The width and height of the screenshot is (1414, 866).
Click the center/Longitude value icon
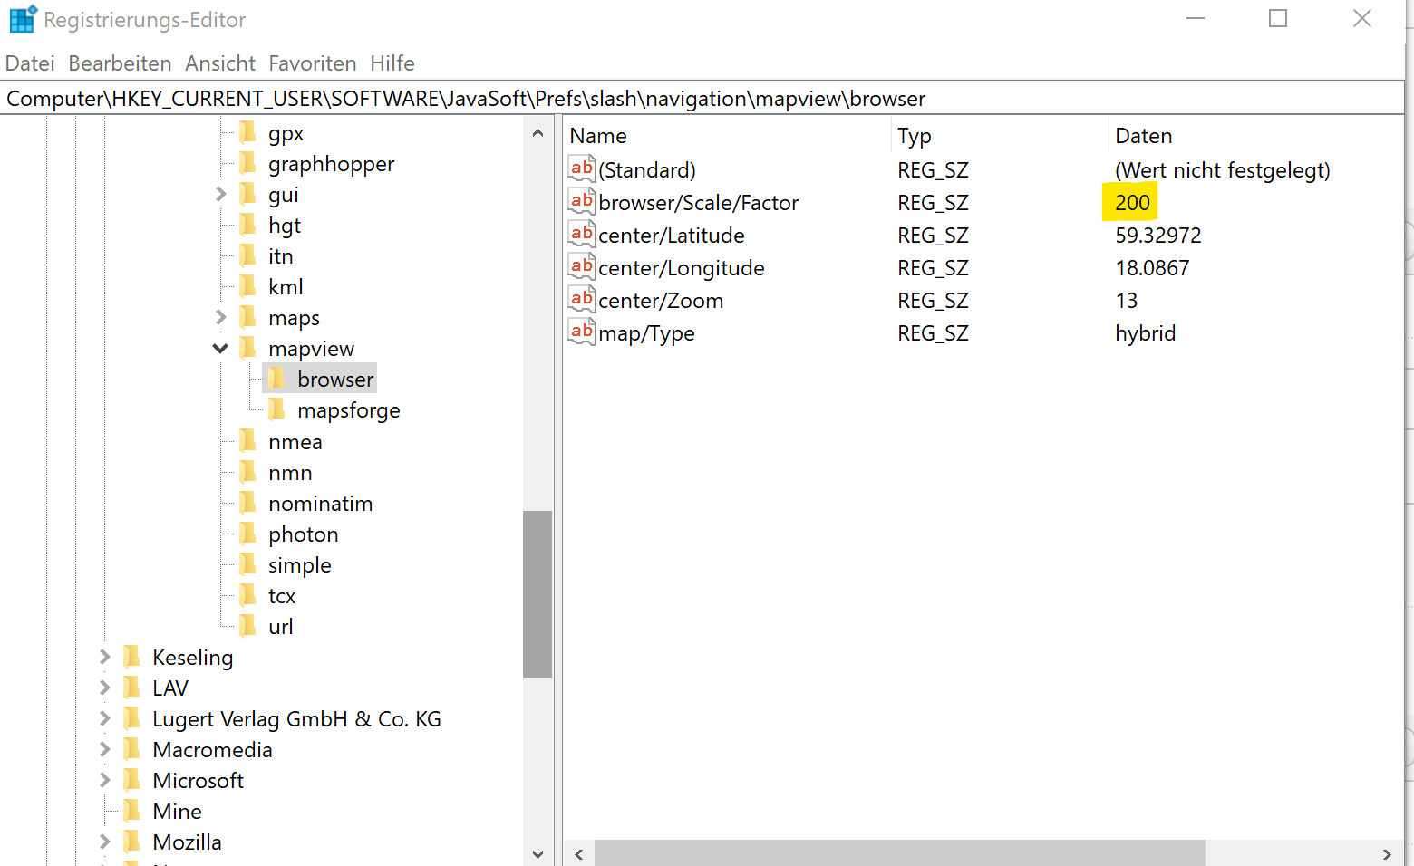tap(581, 267)
